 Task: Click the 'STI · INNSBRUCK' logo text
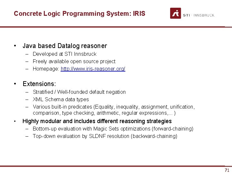pyautogui.click(x=199, y=15)
